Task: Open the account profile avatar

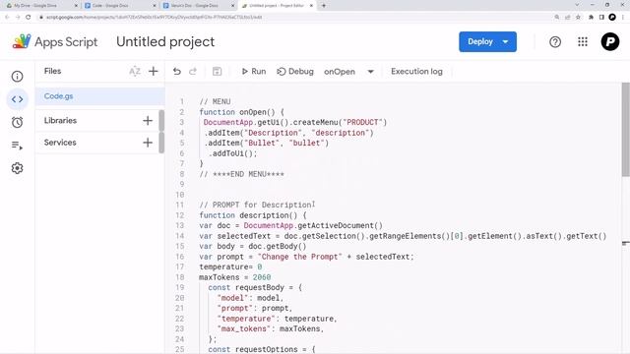Action: click(610, 41)
